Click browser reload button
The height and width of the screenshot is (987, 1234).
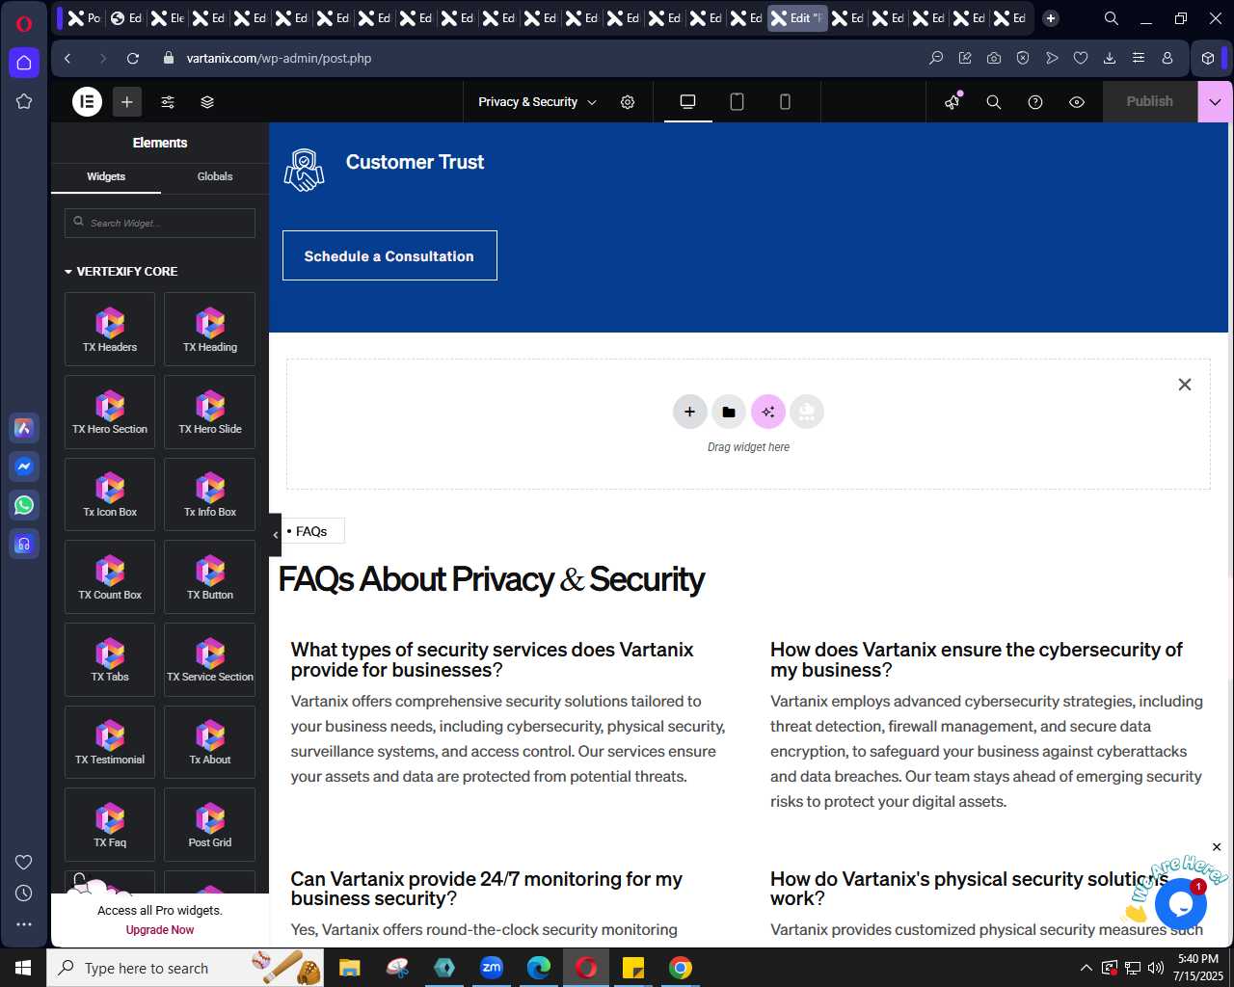coord(133,58)
